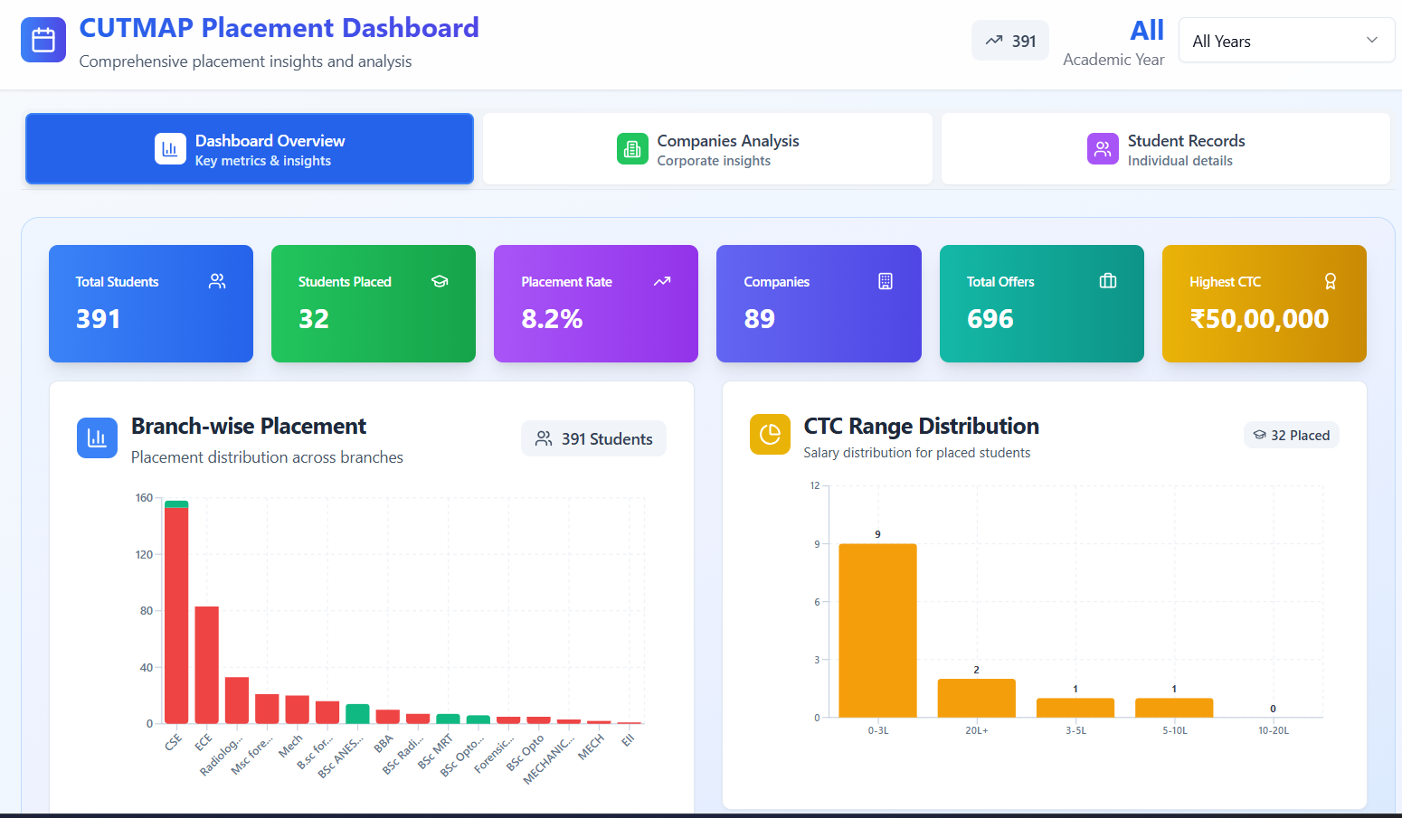Click the ECE bar in branch-wise chart
This screenshot has height=818, width=1402.
[207, 665]
